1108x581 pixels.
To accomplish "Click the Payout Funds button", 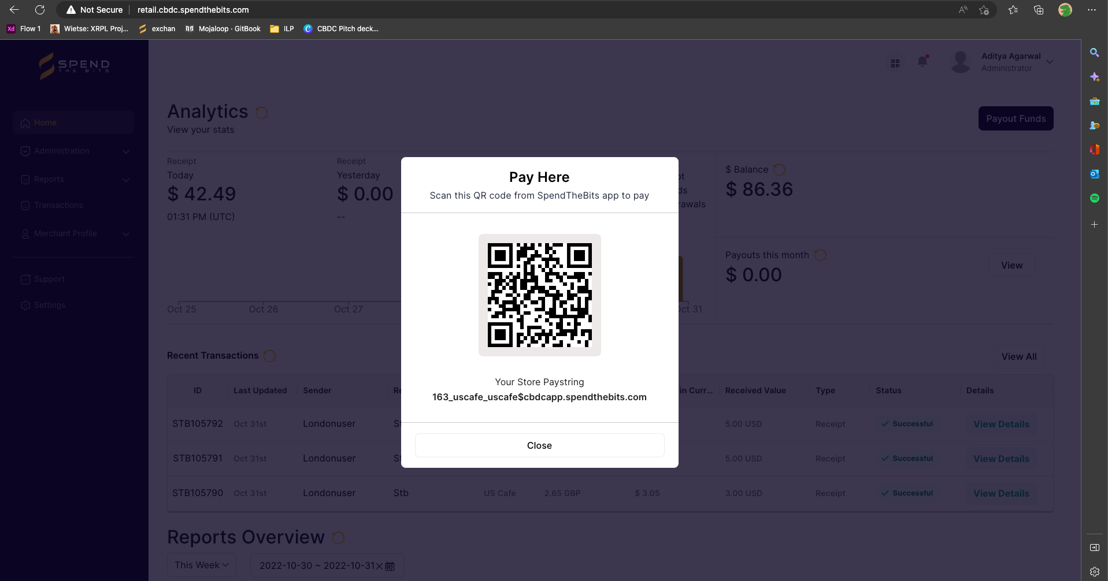I will [1016, 118].
